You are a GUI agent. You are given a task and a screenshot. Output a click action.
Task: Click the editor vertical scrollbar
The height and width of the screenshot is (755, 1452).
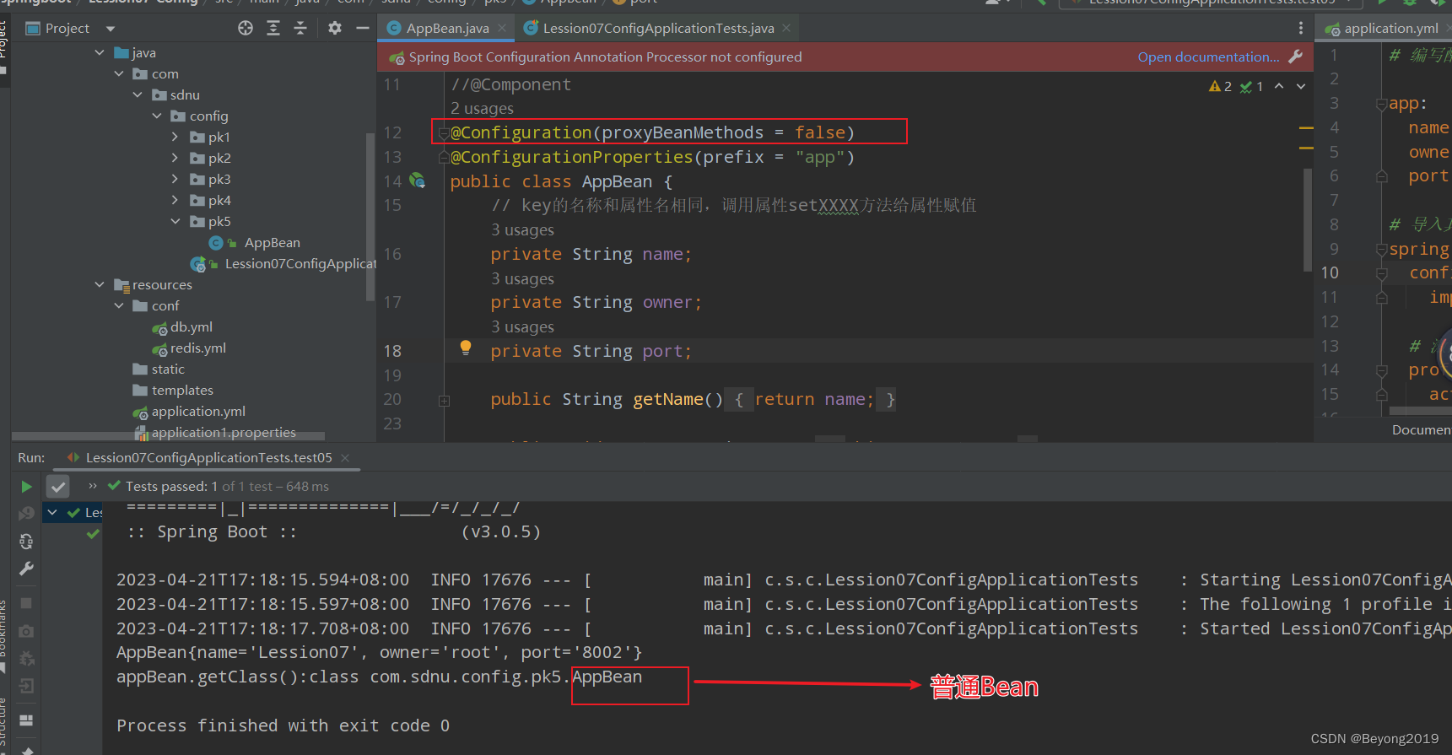coord(1307,219)
